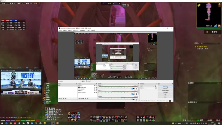Open the scene transition type dropdown

pyautogui.click(x=147, y=86)
